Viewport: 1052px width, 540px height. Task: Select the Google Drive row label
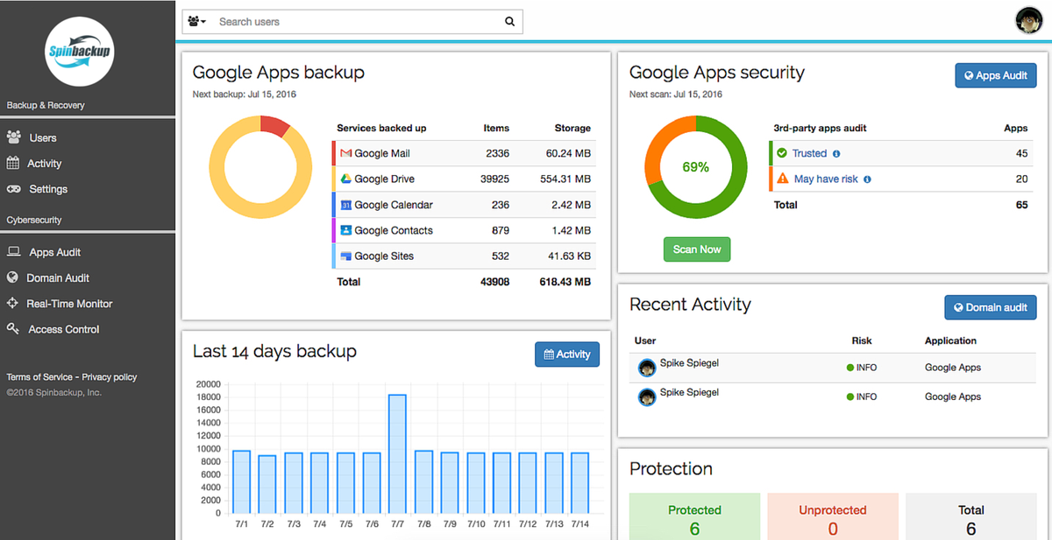click(x=385, y=179)
